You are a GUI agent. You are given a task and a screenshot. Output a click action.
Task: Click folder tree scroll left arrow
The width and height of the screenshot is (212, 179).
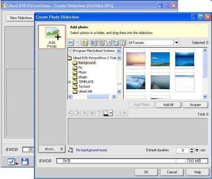70,97
